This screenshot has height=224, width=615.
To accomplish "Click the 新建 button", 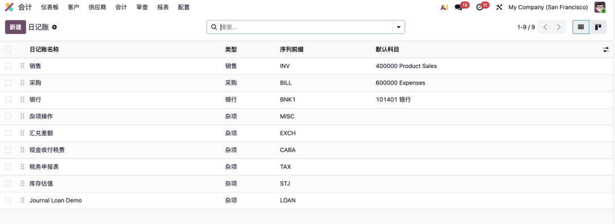I will click(x=15, y=27).
